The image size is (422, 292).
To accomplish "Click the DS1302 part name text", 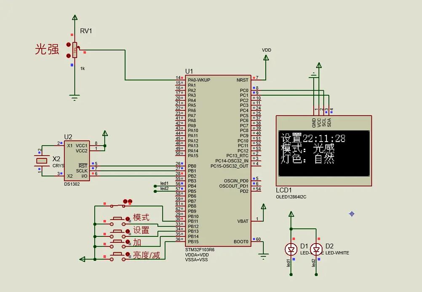I will pyautogui.click(x=72, y=184).
